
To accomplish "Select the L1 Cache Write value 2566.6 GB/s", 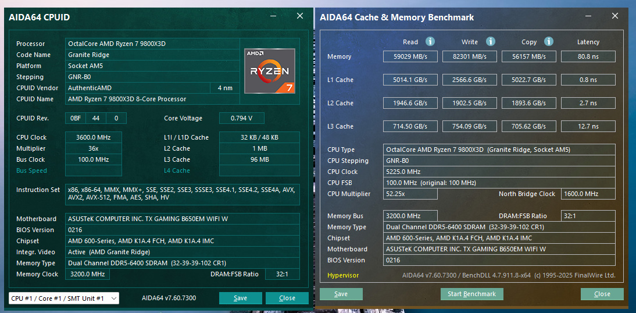I will tap(469, 80).
